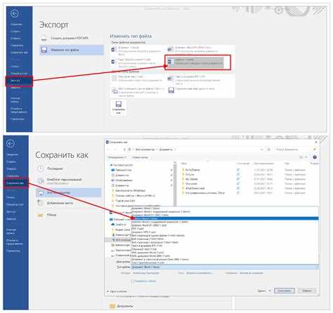Image resolution: width=333 pixels, height=313 pixels.
Task: Select the Этот компьютер location
Action: (68, 193)
